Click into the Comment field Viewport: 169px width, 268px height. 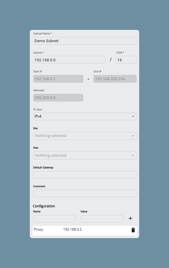[85, 193]
